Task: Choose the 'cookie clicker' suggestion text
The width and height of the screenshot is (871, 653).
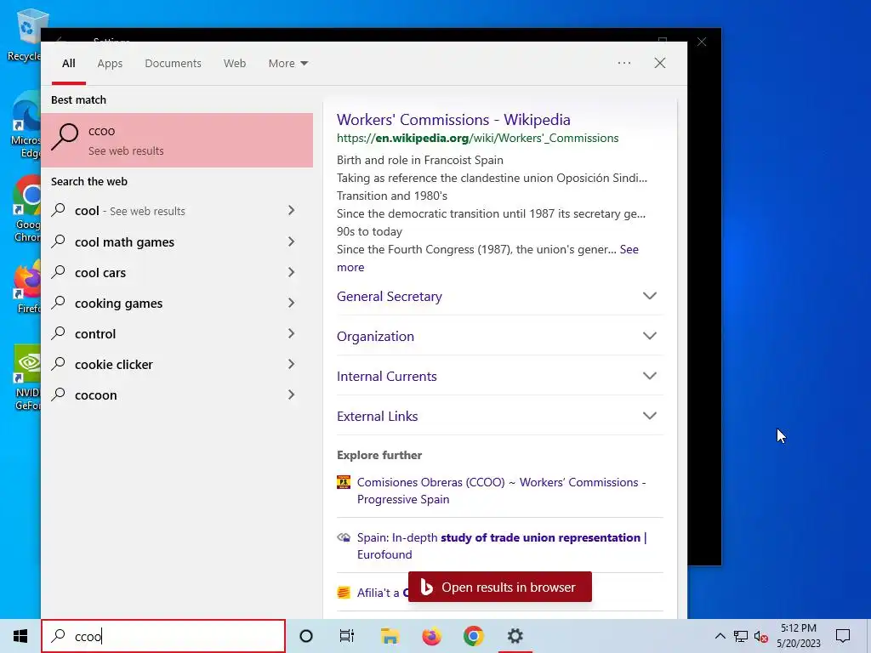Action: point(114,364)
